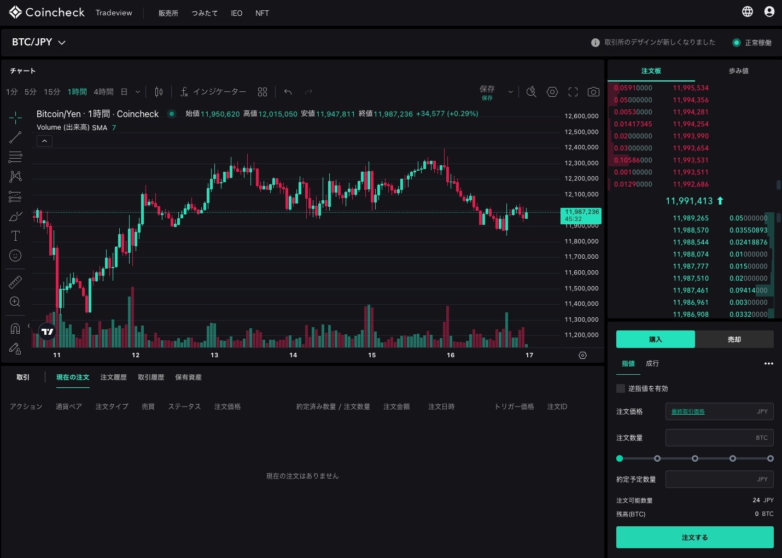Open the emoji sticker tool
782x558 pixels.
[x=15, y=255]
